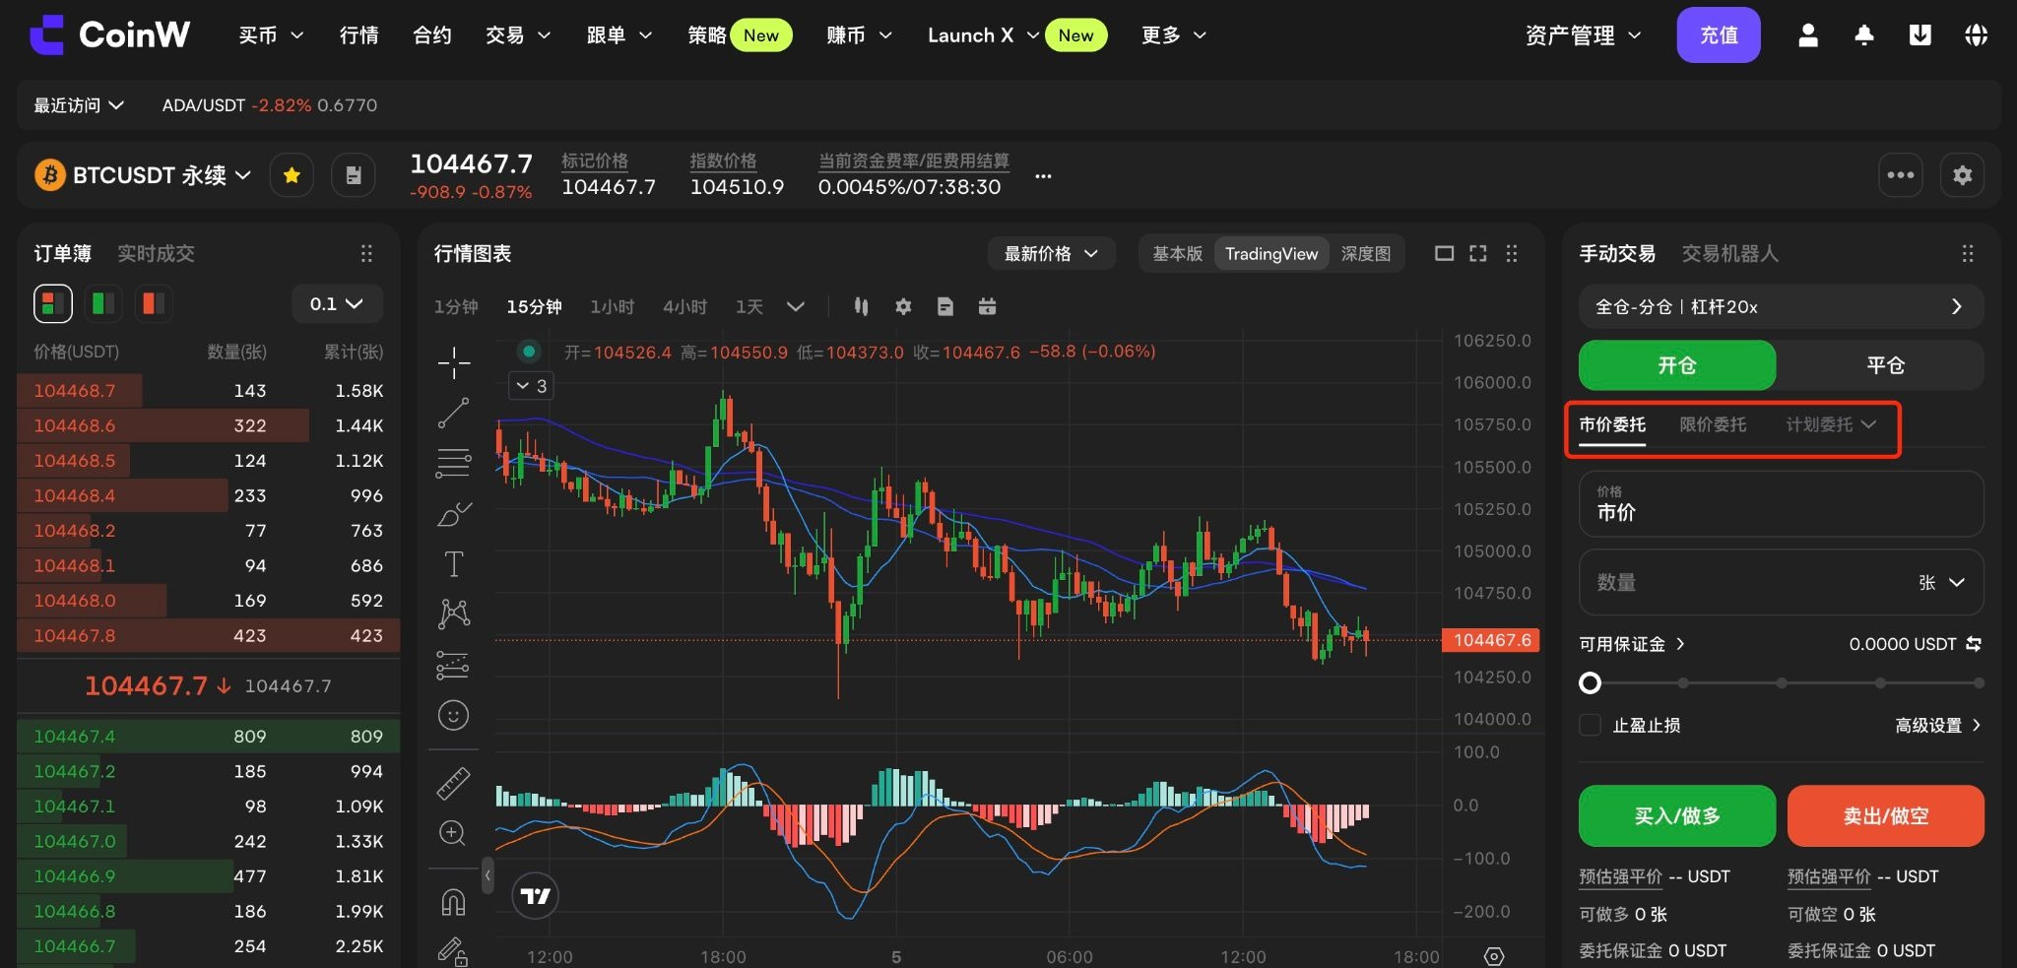Open the emoji icons drawing tool
Screen dimensions: 2017x968
454,716
